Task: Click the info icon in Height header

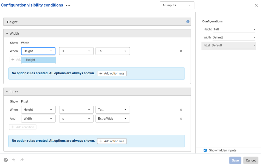Action: 188,22
